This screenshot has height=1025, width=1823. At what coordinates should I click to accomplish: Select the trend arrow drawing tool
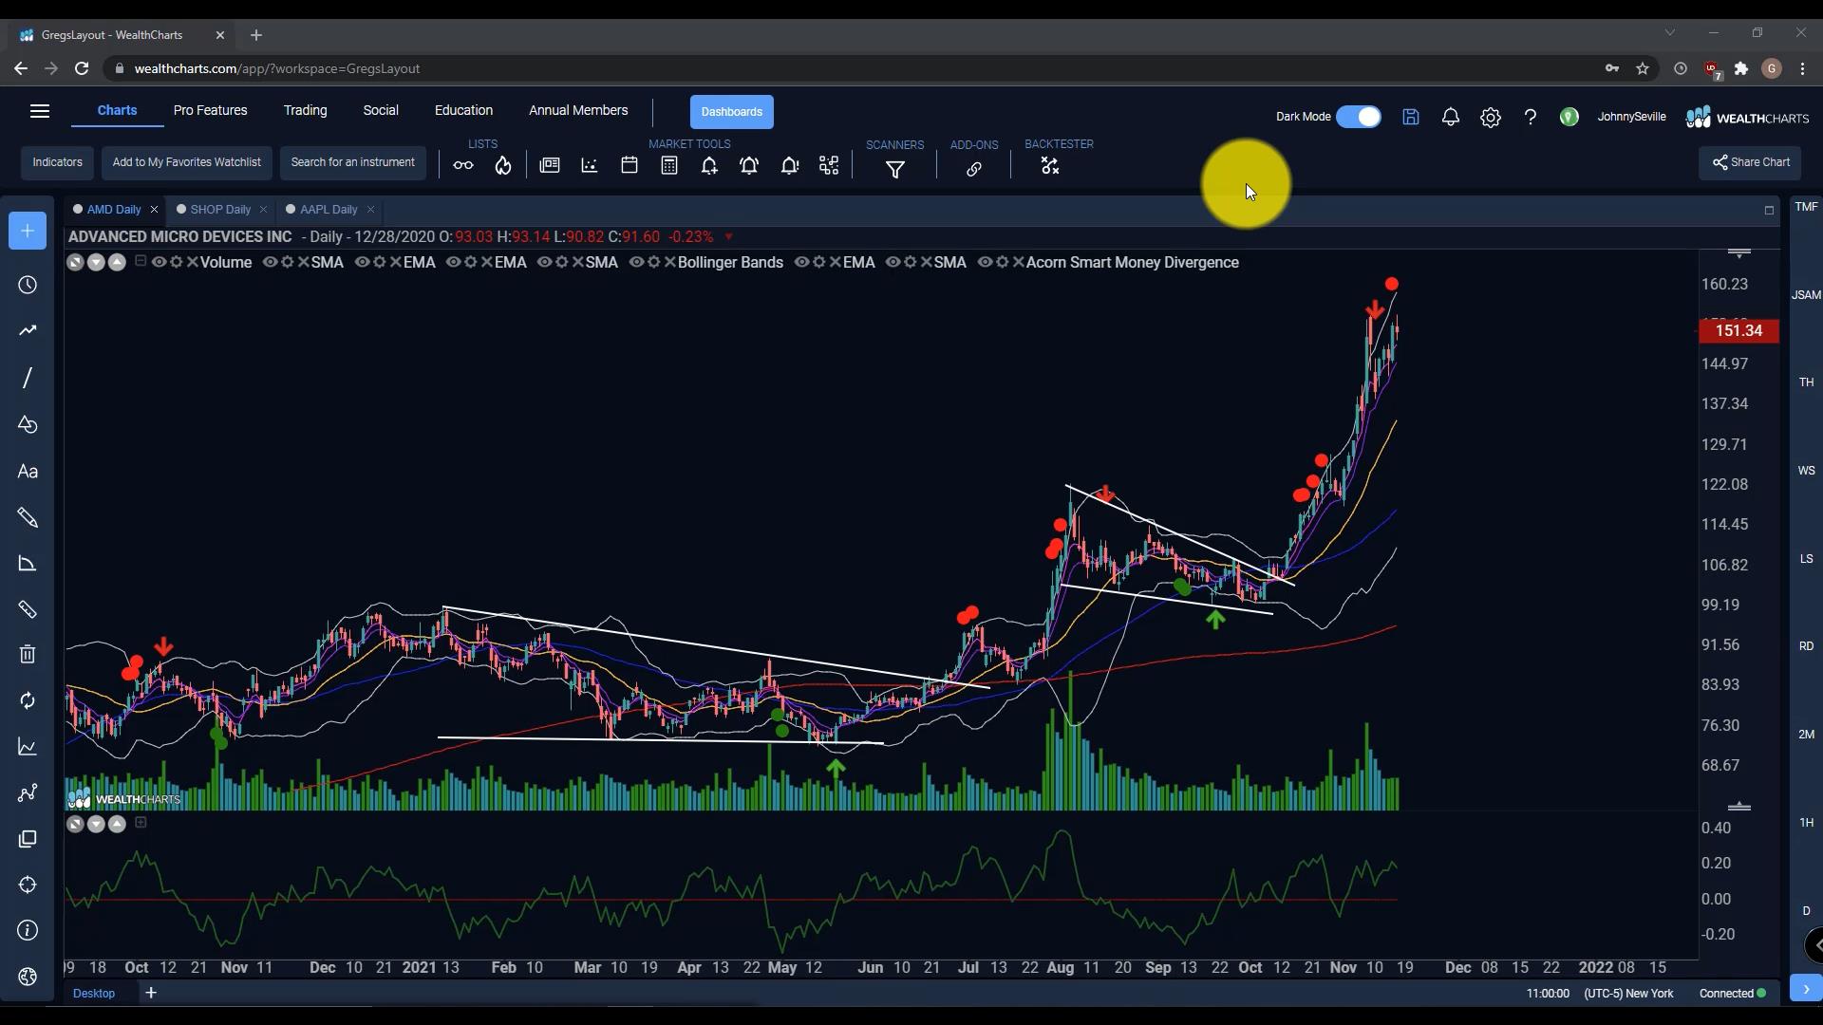coord(28,331)
